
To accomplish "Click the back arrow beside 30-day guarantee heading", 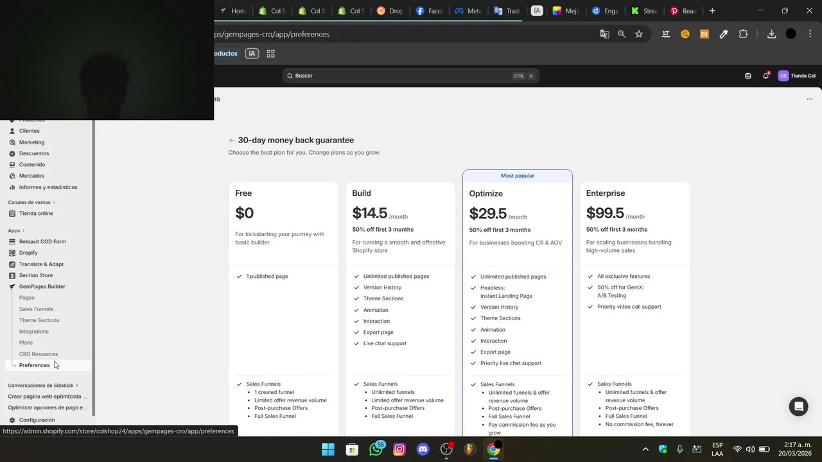I will [x=232, y=141].
